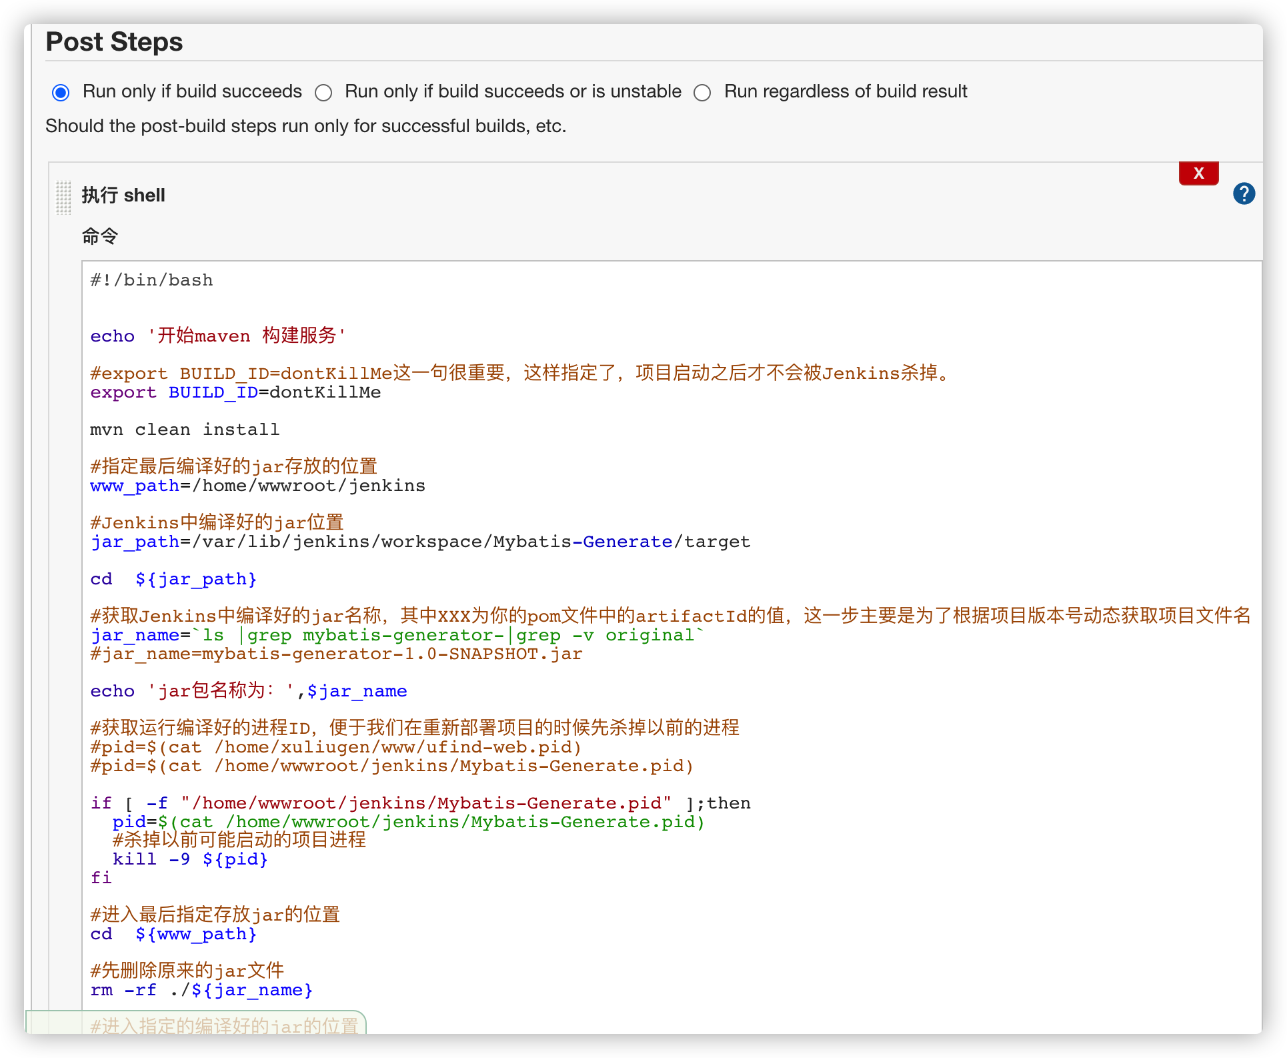Select Run only if build succeeds or is unstable
The height and width of the screenshot is (1058, 1287).
(324, 92)
